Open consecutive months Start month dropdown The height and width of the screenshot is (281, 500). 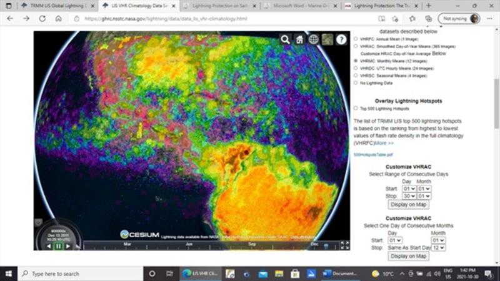click(438, 240)
